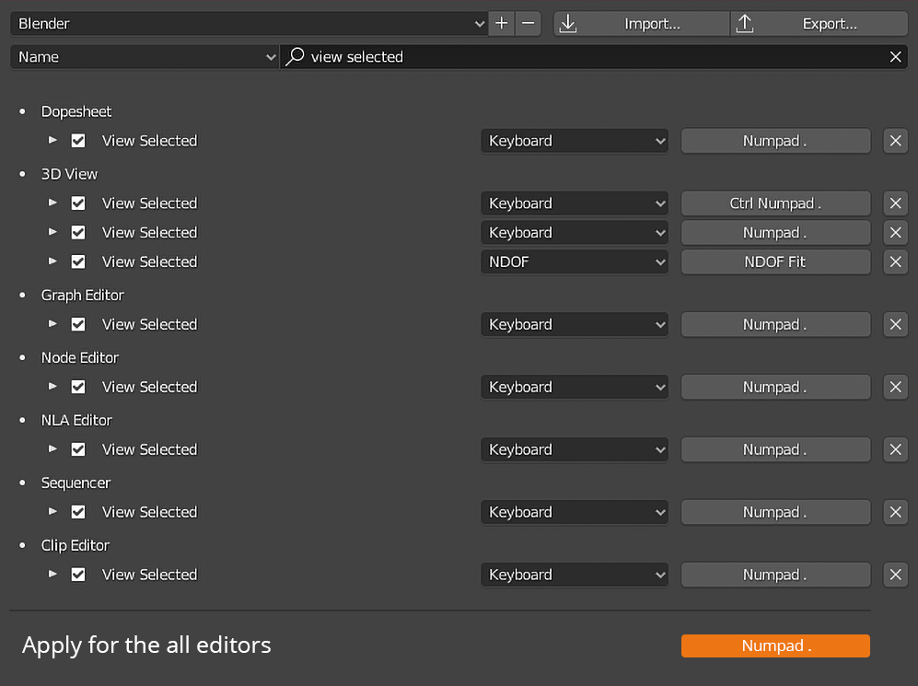
Task: Select the Clip Editor category label
Action: pos(75,545)
